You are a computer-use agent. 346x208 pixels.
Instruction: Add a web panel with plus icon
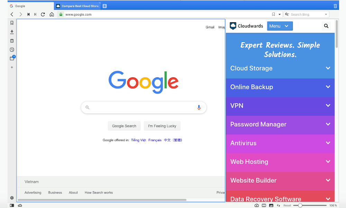(12, 67)
